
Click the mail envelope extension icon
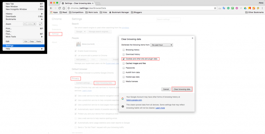pyautogui.click(x=220, y=8)
